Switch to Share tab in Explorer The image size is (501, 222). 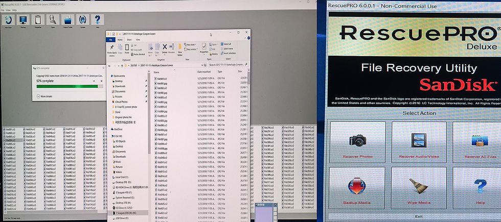pos(129,40)
